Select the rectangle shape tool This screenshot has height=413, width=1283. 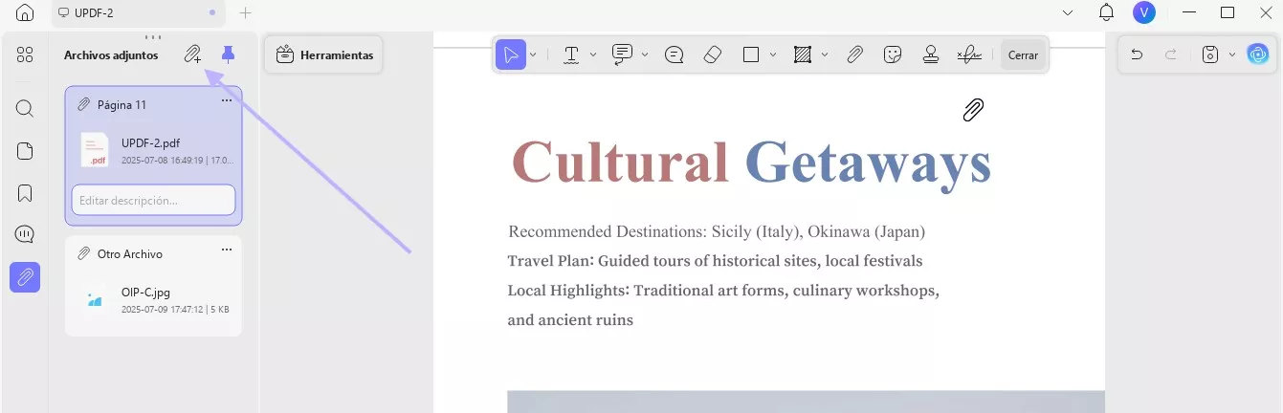751,54
